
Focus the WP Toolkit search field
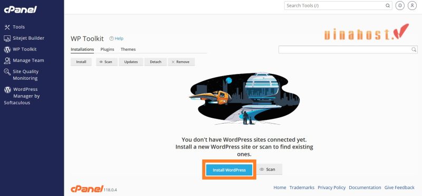click(348, 49)
